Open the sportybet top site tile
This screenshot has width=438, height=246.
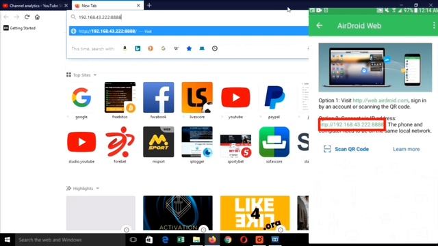click(x=235, y=145)
